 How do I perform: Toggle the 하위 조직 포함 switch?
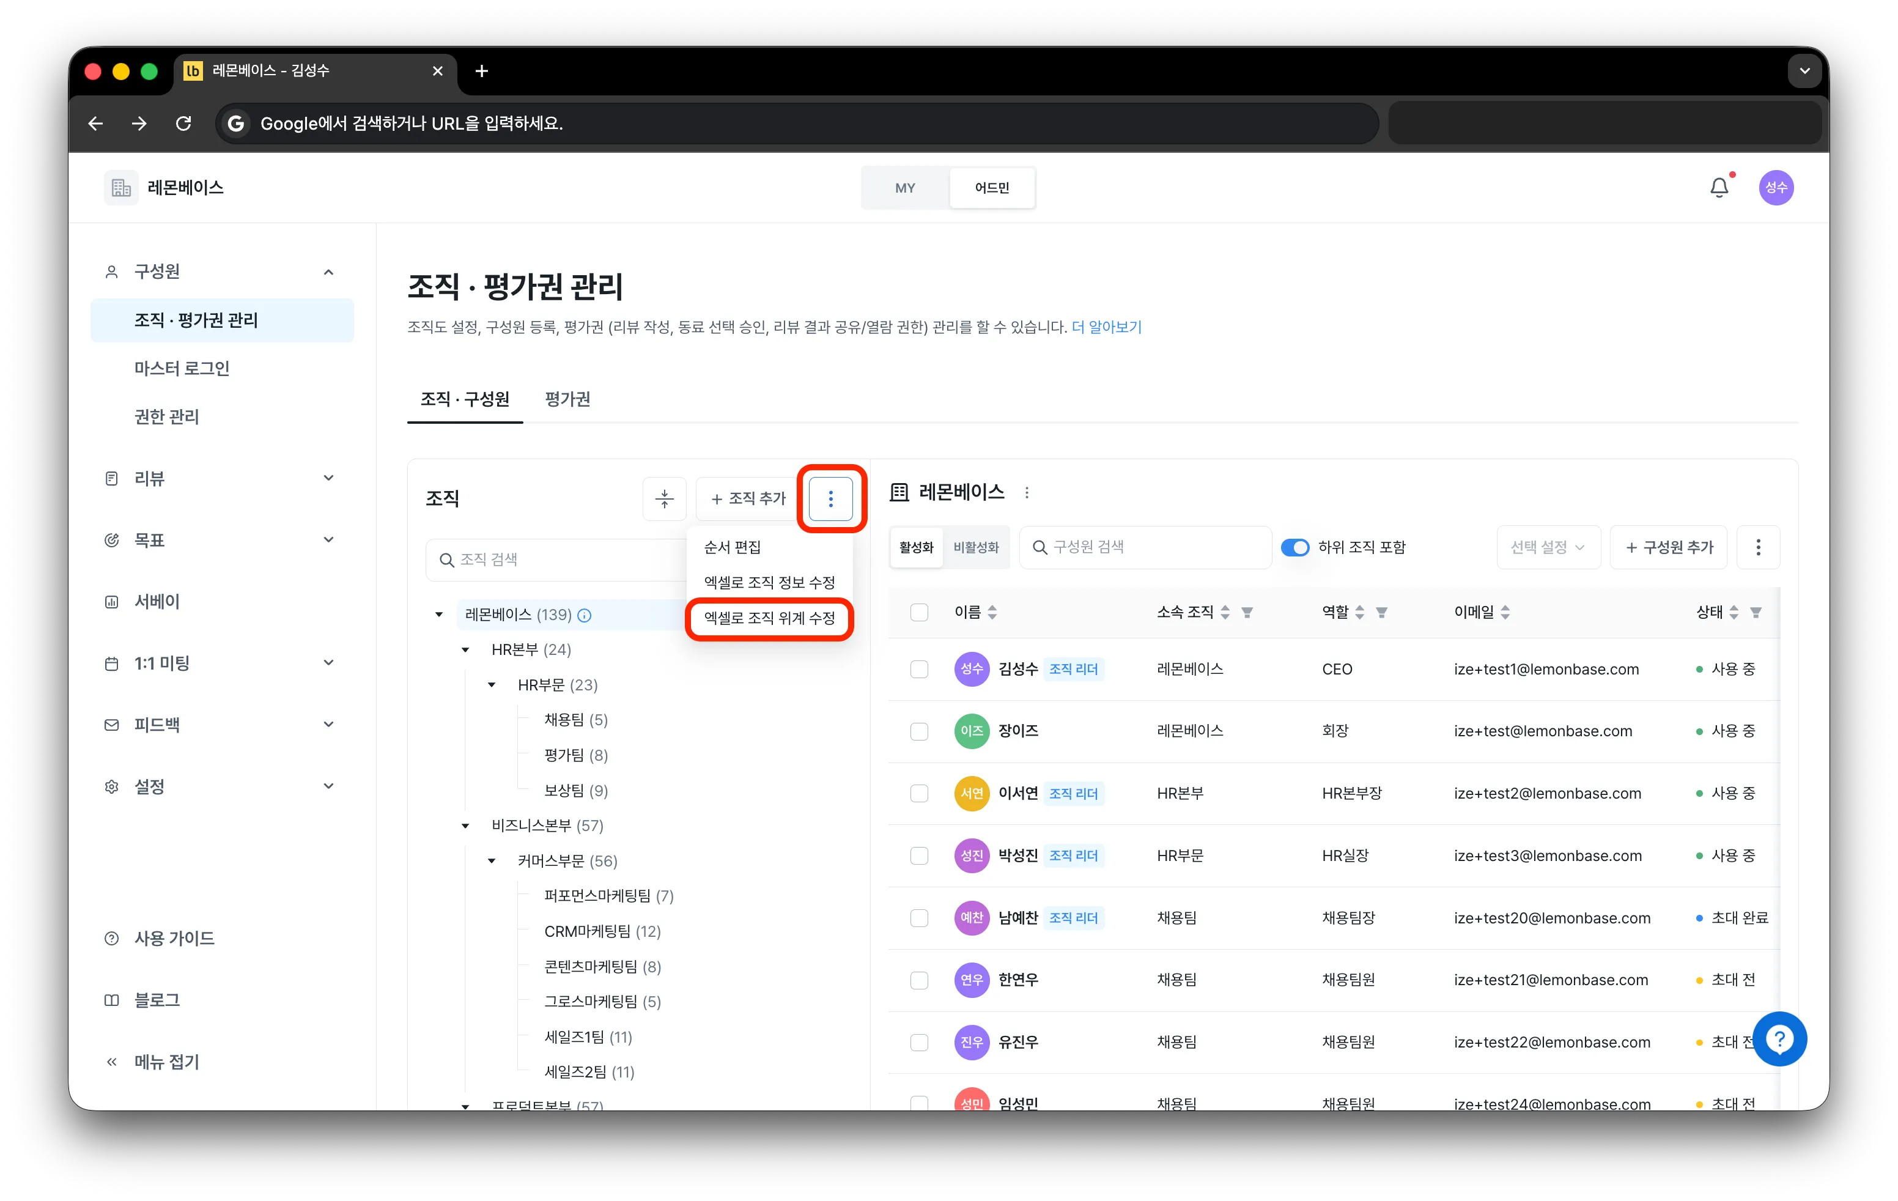1295,547
